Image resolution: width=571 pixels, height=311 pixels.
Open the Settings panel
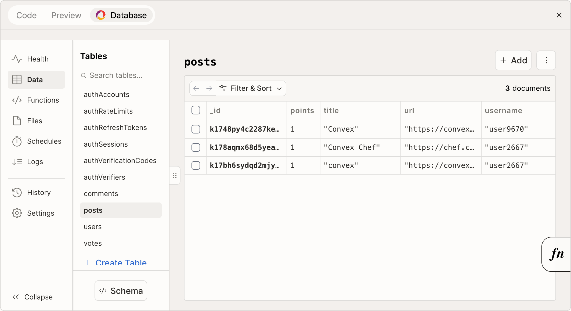tap(40, 213)
